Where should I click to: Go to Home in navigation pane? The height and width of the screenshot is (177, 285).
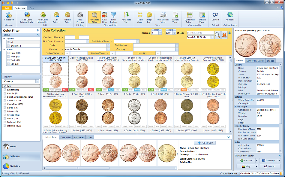point(21,146)
